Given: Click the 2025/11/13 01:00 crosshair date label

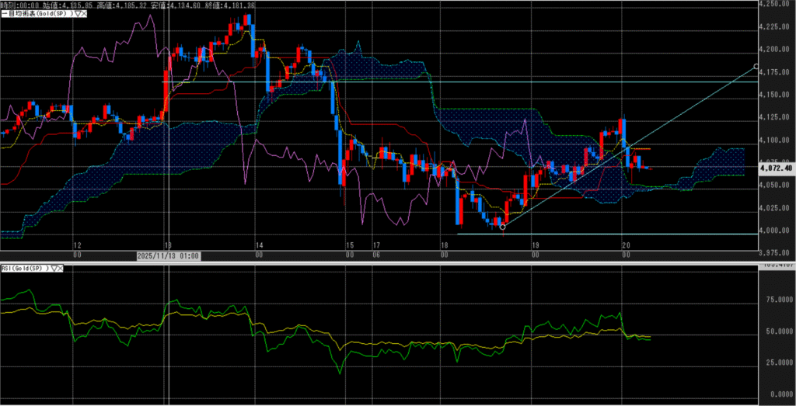Looking at the screenshot, I should click(168, 255).
